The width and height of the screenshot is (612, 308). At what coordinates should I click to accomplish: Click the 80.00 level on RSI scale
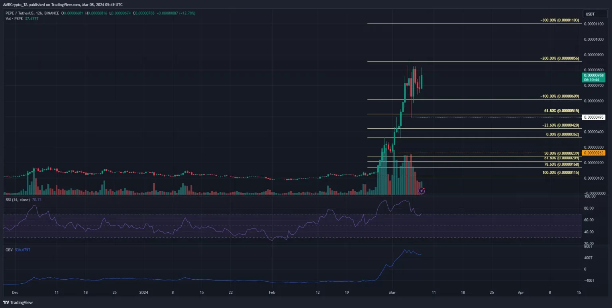click(x=588, y=208)
